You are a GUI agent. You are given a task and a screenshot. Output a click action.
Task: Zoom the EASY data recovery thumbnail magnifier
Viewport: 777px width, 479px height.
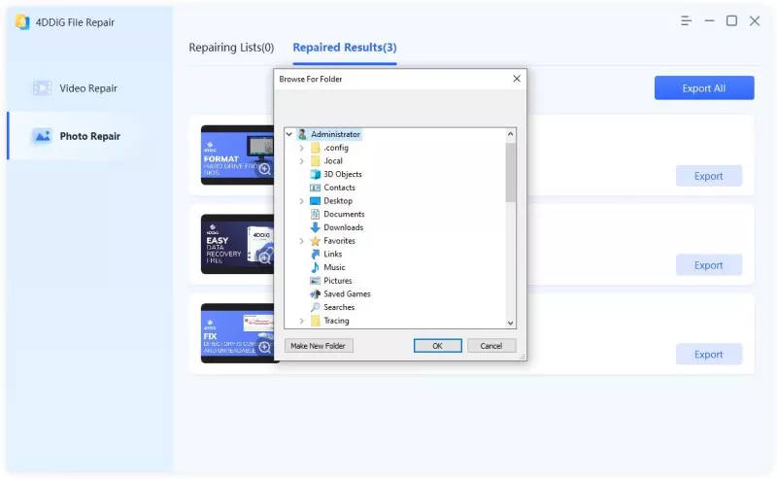point(265,257)
